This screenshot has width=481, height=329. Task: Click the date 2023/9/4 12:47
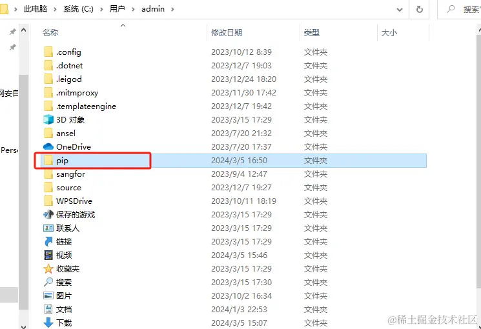tap(239, 174)
